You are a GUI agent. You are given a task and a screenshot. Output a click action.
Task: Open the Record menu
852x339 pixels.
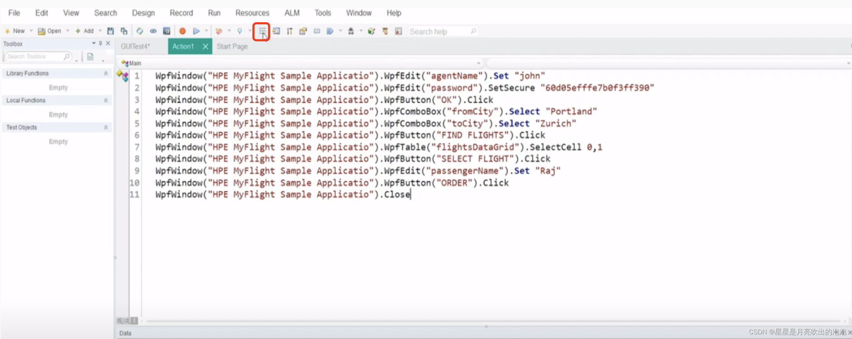pos(181,13)
